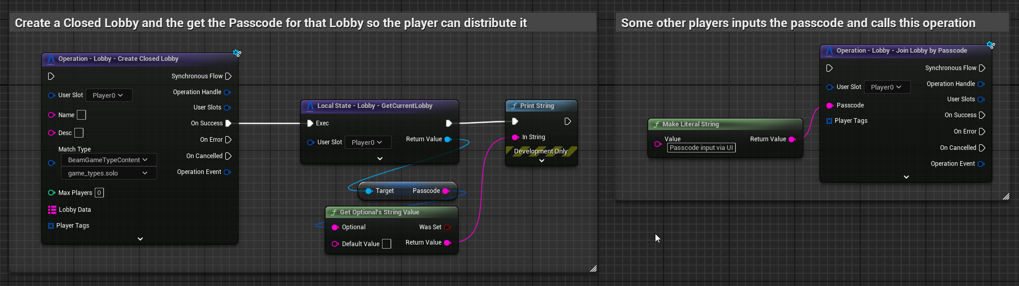Click Was Set output pin on Get Optional node
This screenshot has height=286, width=1019.
pos(447,227)
